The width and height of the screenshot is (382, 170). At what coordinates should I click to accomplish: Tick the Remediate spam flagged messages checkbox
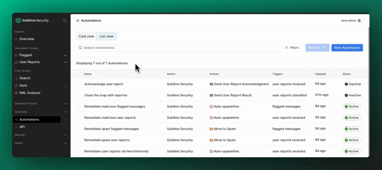tap(78, 129)
